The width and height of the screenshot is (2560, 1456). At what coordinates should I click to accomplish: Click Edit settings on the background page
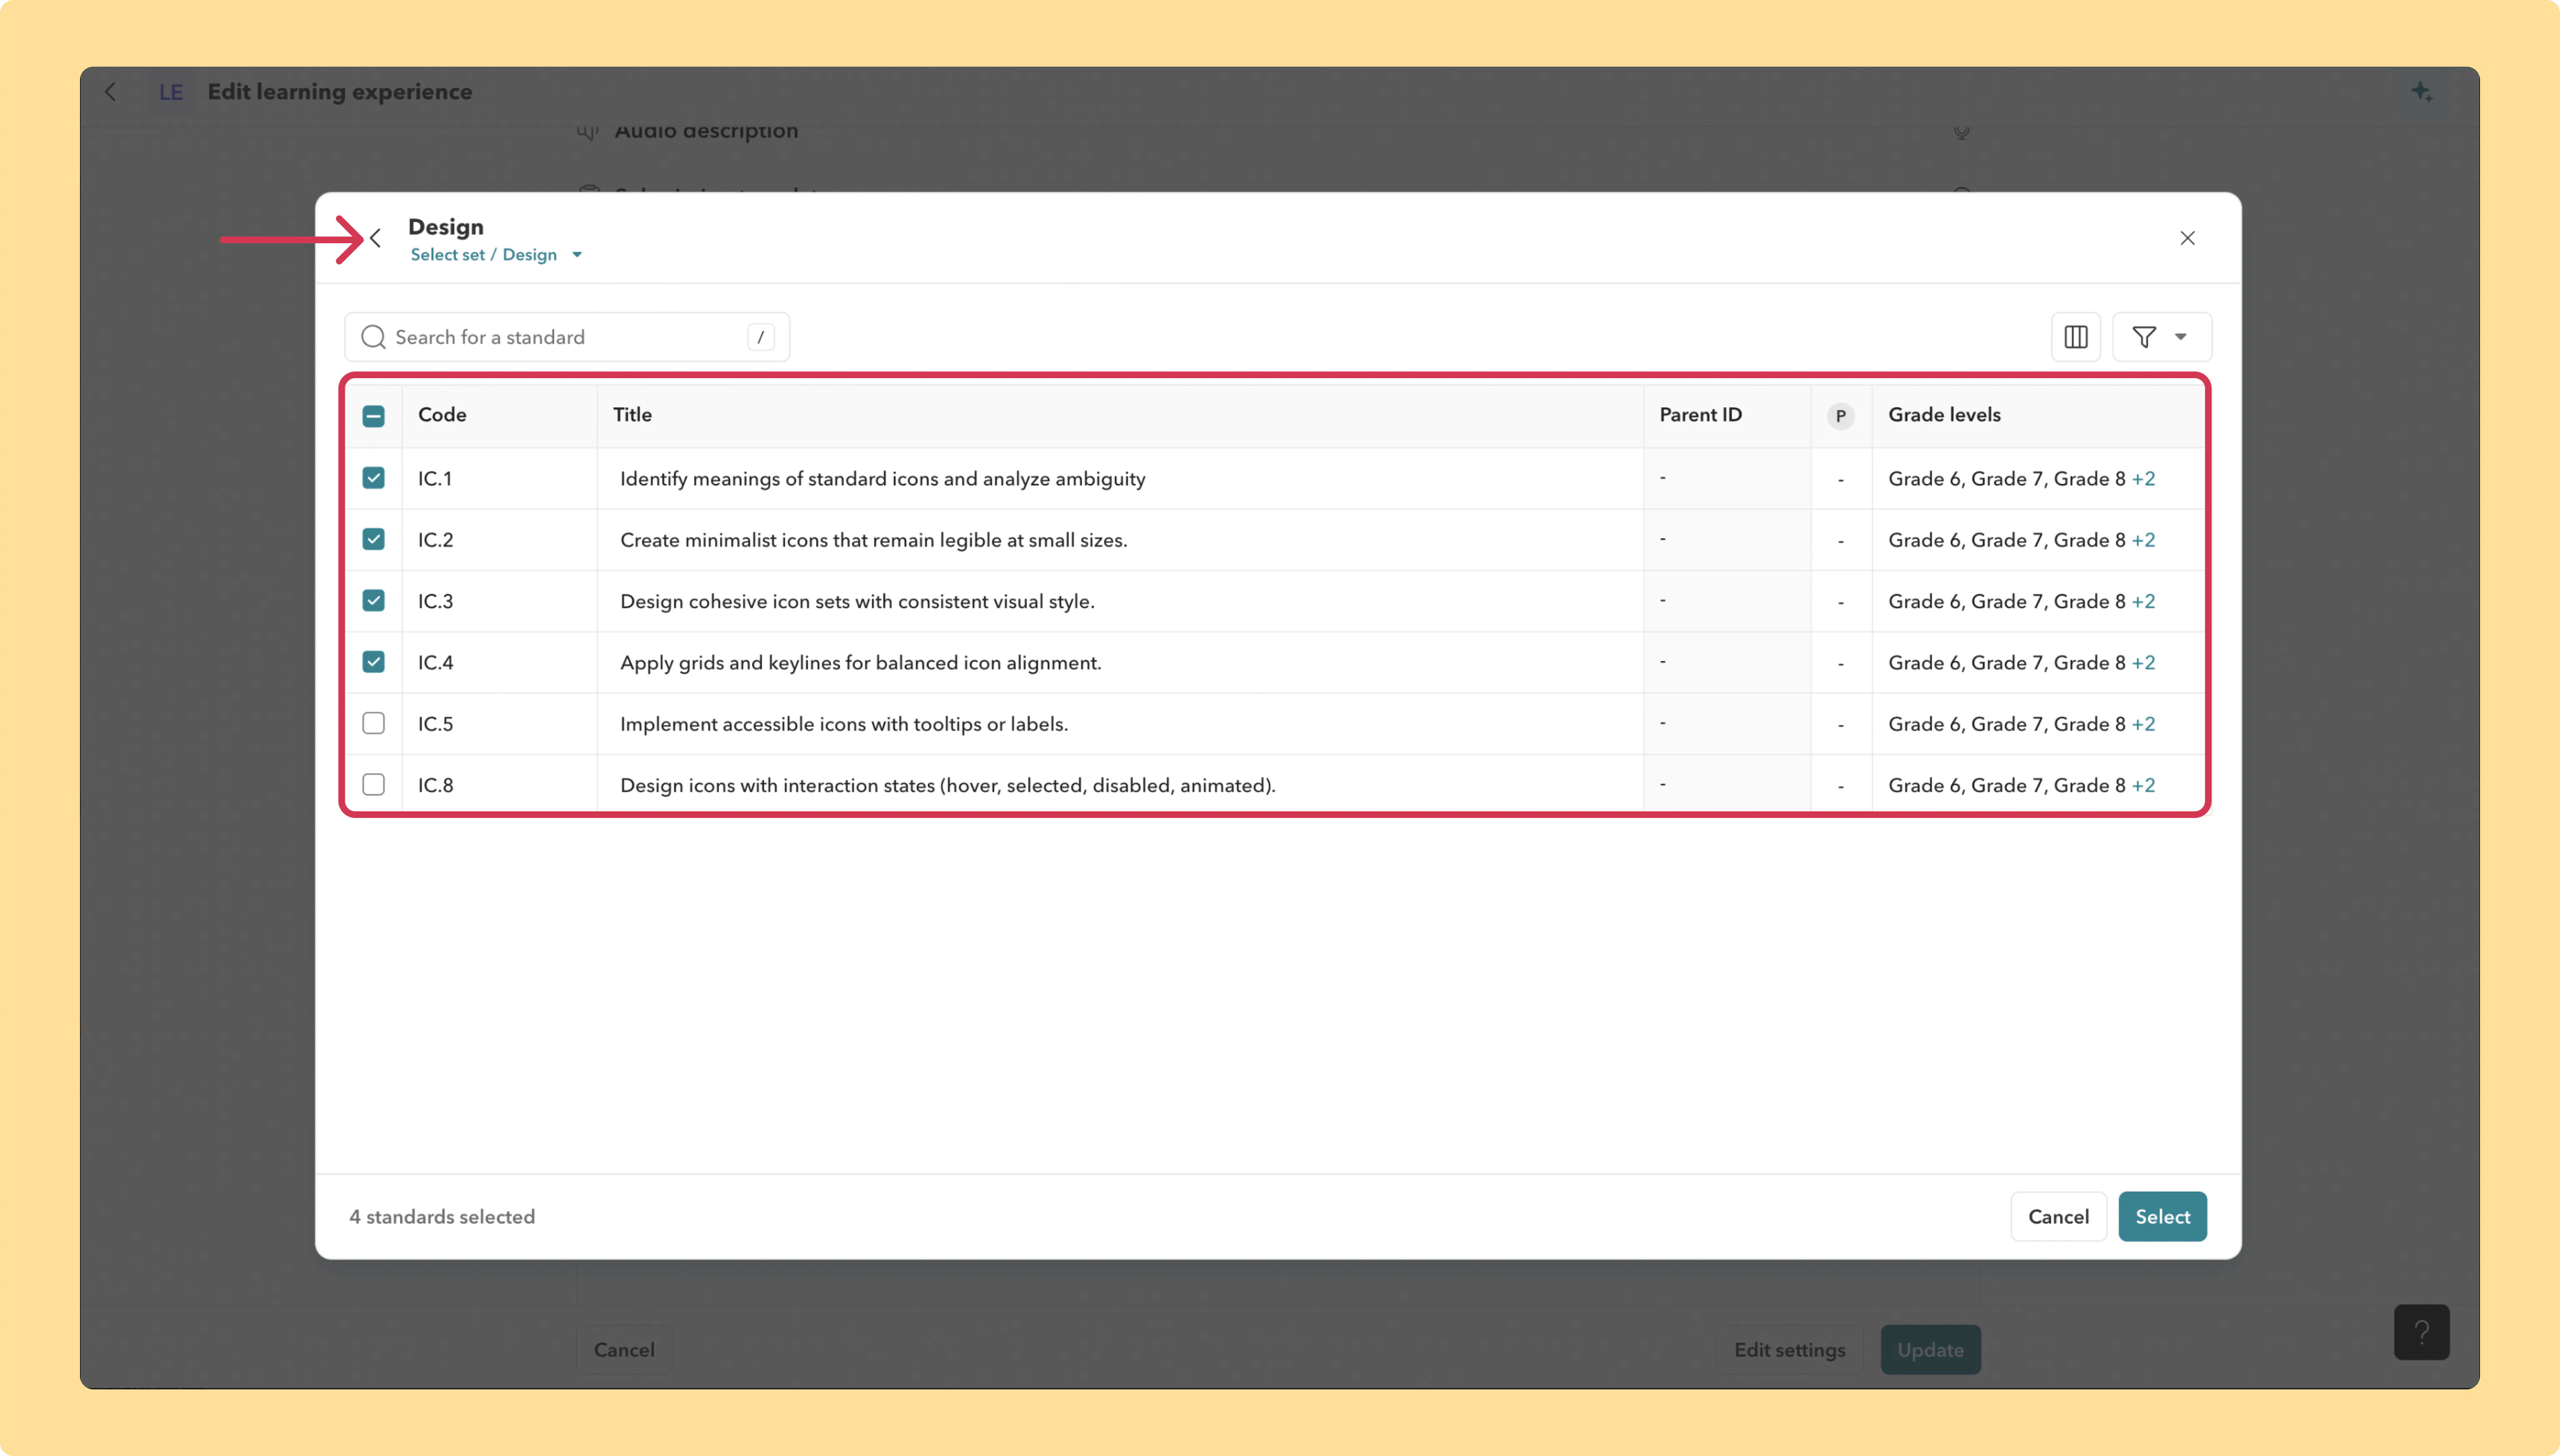click(x=1790, y=1350)
